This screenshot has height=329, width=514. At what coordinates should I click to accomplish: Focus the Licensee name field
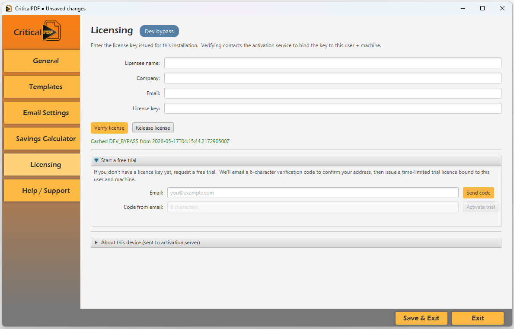332,63
